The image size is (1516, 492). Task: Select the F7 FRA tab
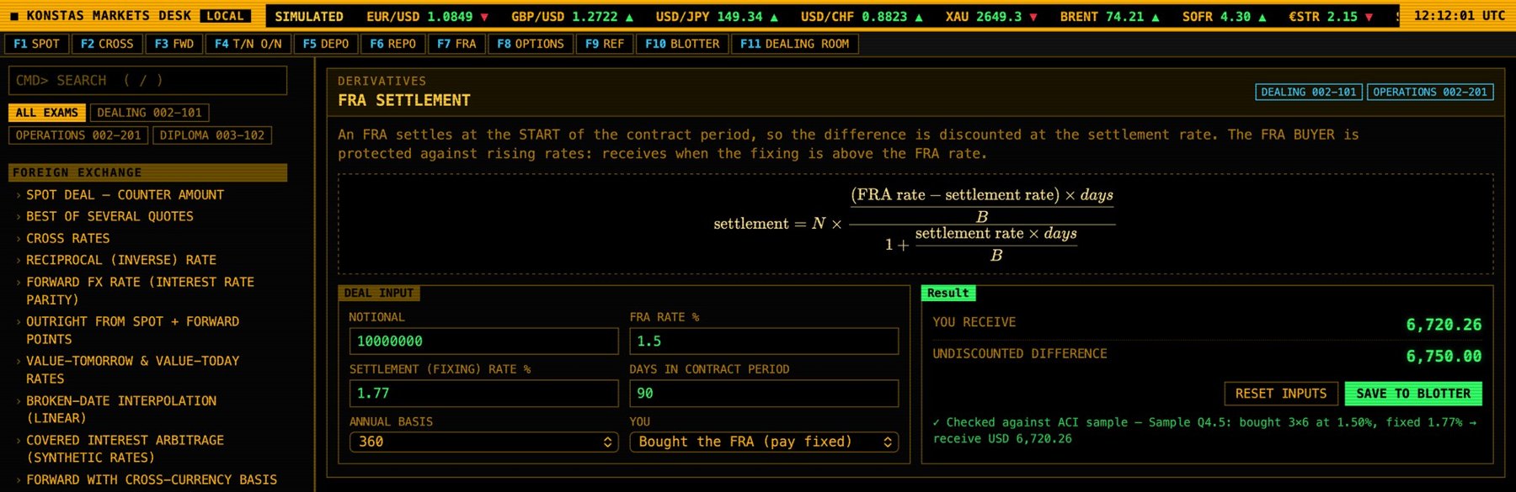coord(456,44)
